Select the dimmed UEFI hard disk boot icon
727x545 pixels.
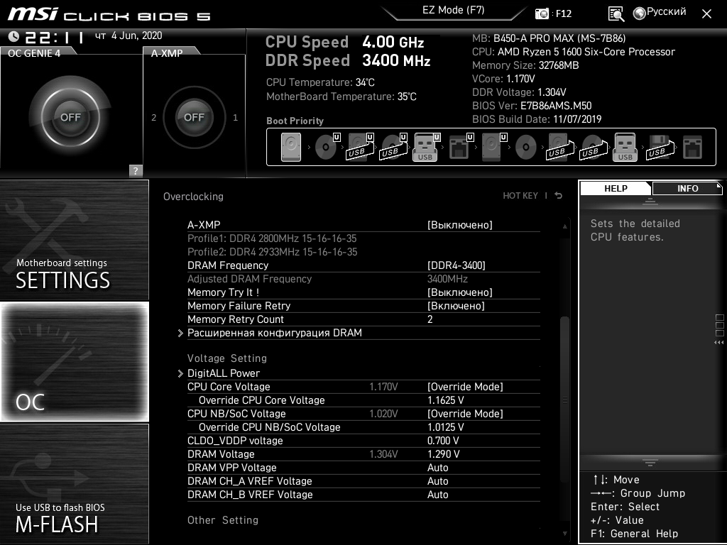(493, 148)
